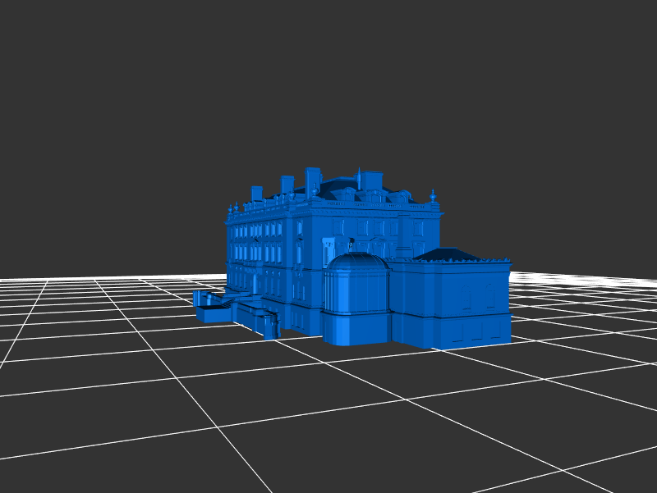Click the gate pillar in front of the building

click(271, 324)
